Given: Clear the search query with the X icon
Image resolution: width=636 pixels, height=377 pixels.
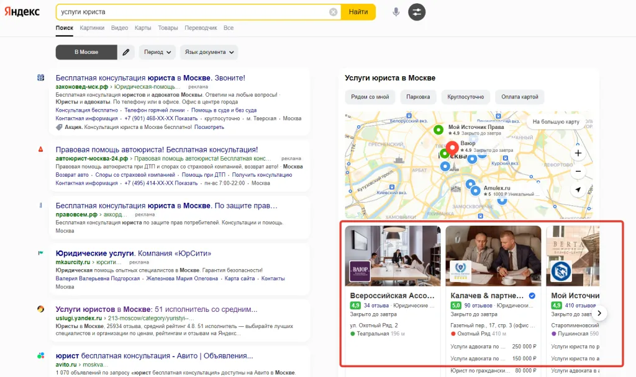Looking at the screenshot, I should tap(334, 12).
